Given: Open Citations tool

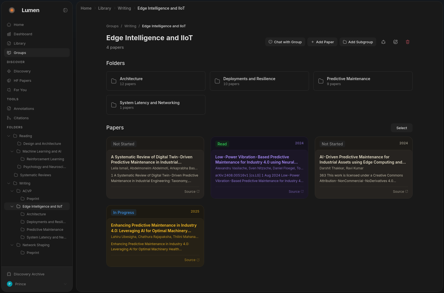Looking at the screenshot, I should point(37,118).
